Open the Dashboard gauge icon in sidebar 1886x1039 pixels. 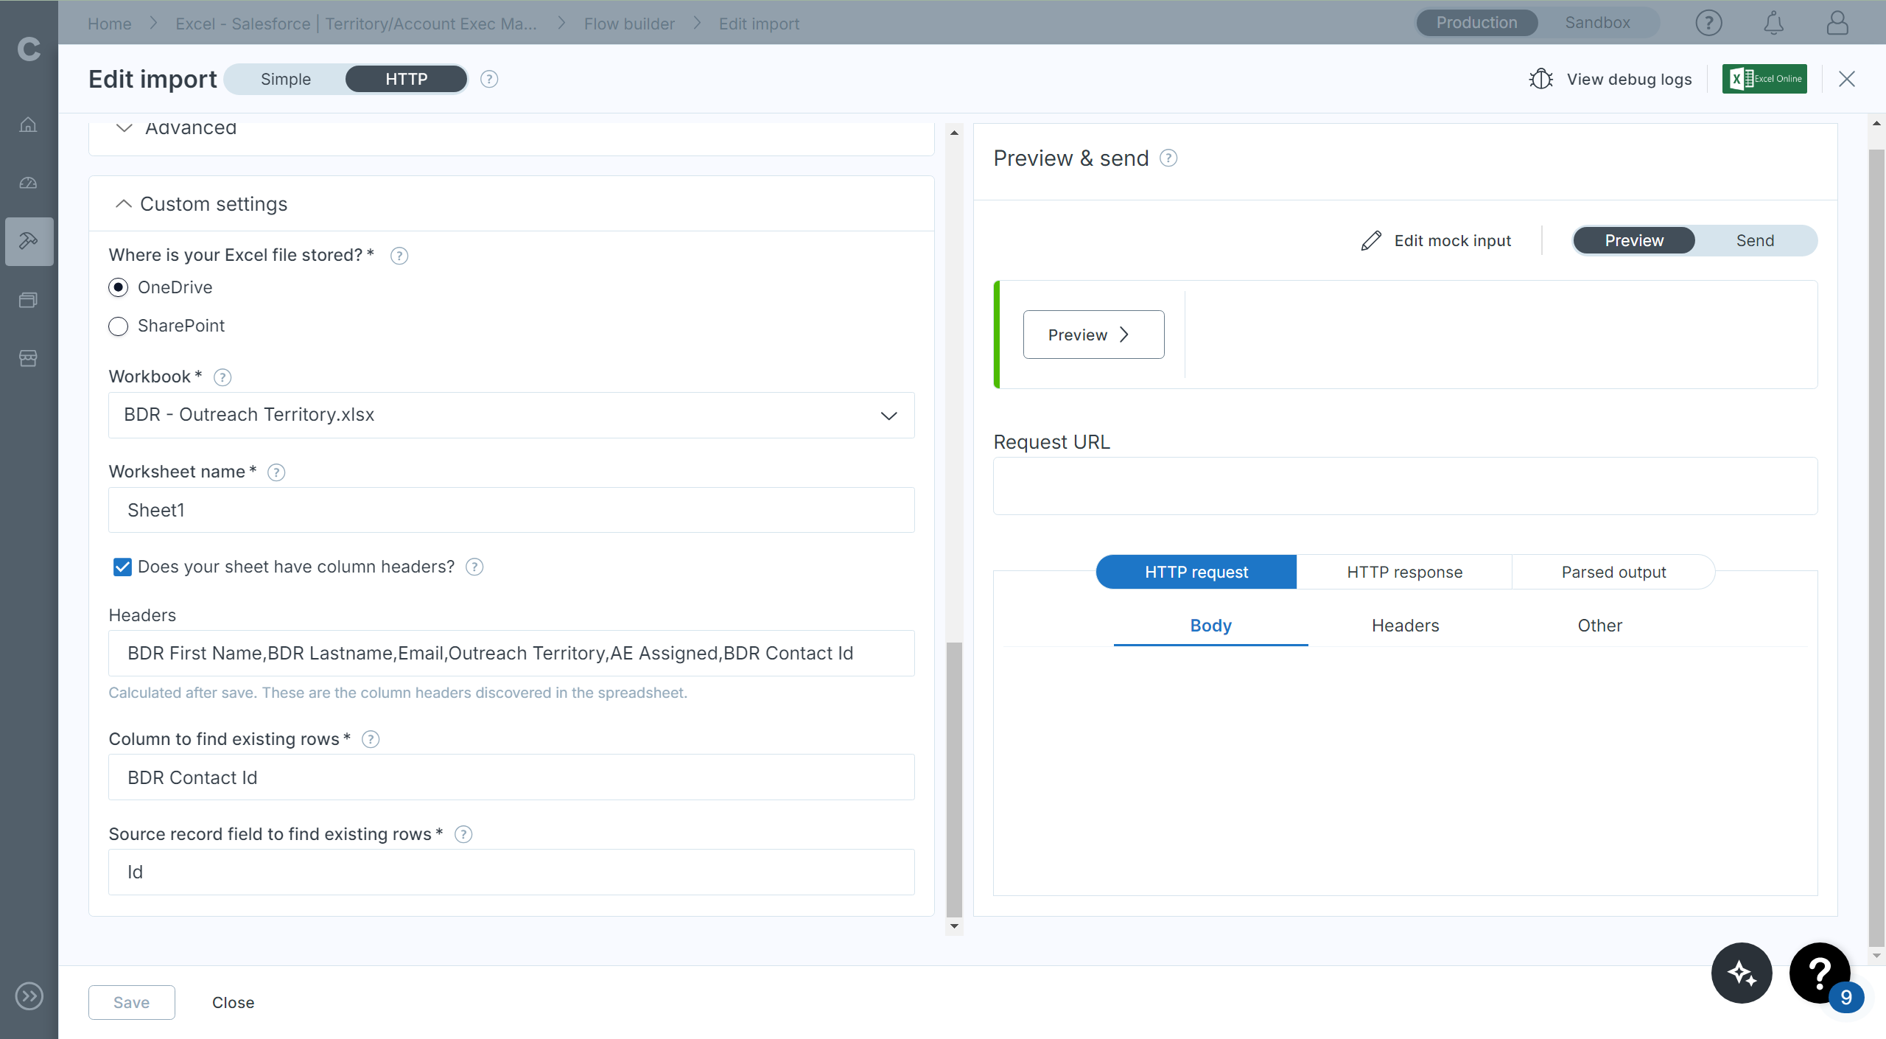coord(28,183)
